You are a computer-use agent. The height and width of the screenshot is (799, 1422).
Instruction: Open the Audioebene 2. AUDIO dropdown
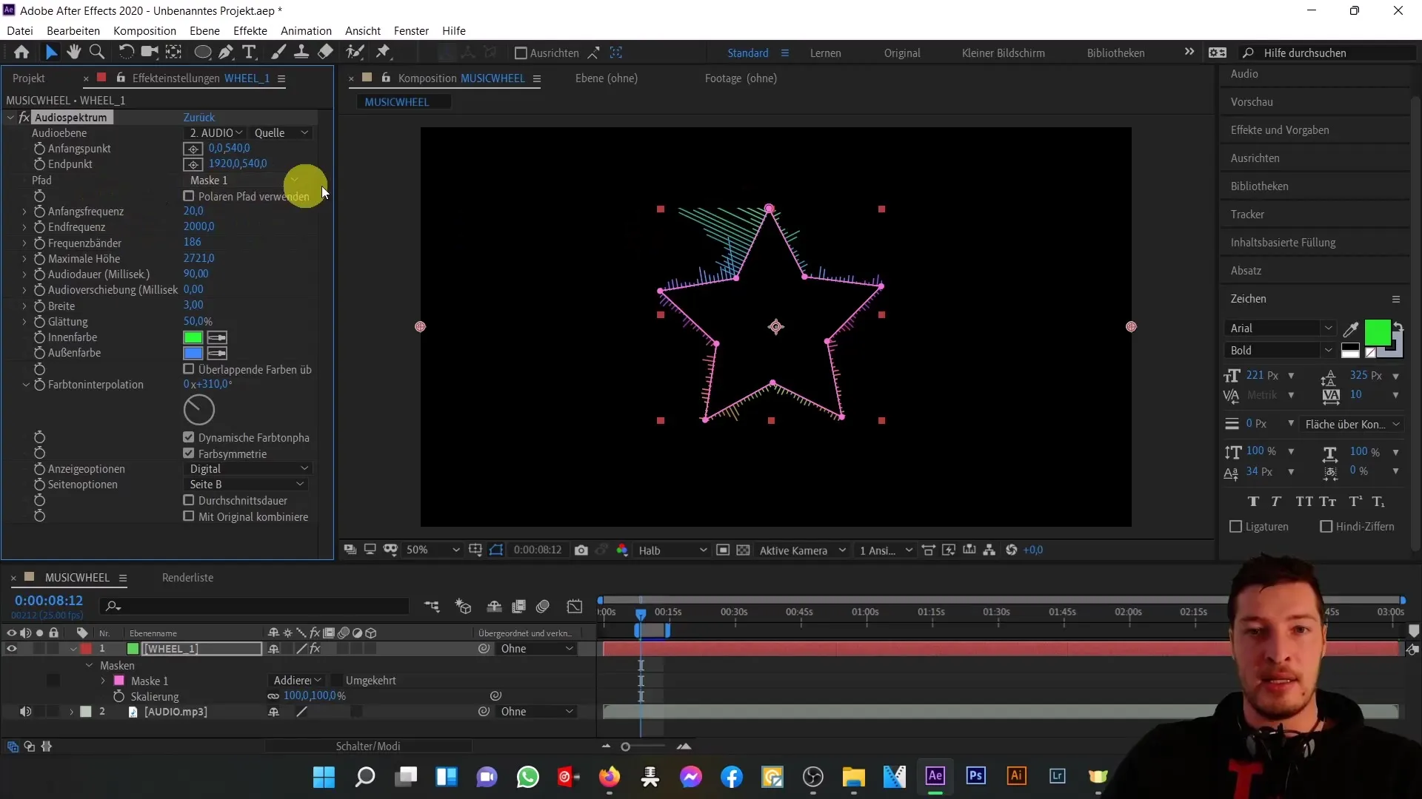click(216, 133)
